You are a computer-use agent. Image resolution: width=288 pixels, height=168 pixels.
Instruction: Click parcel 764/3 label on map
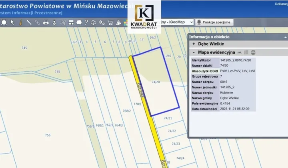pyautogui.click(x=119, y=125)
